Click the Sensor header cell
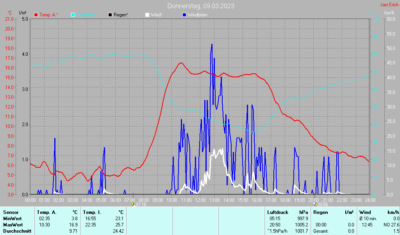The width and height of the screenshot is (400, 235). [x=11, y=212]
